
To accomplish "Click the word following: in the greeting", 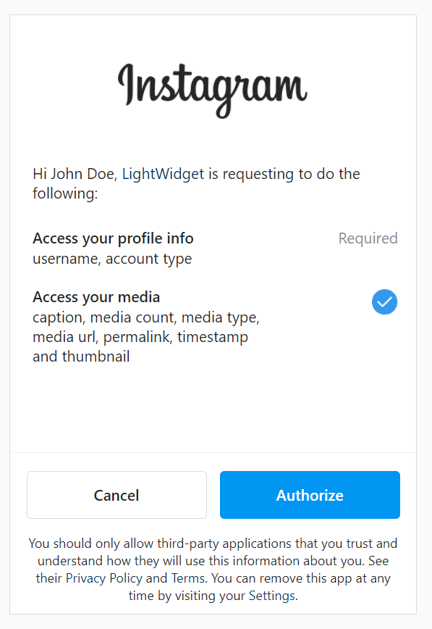I will 65,193.
